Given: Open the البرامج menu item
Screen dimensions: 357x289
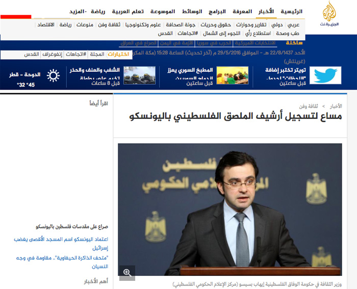Looking at the screenshot, I should [217, 12].
